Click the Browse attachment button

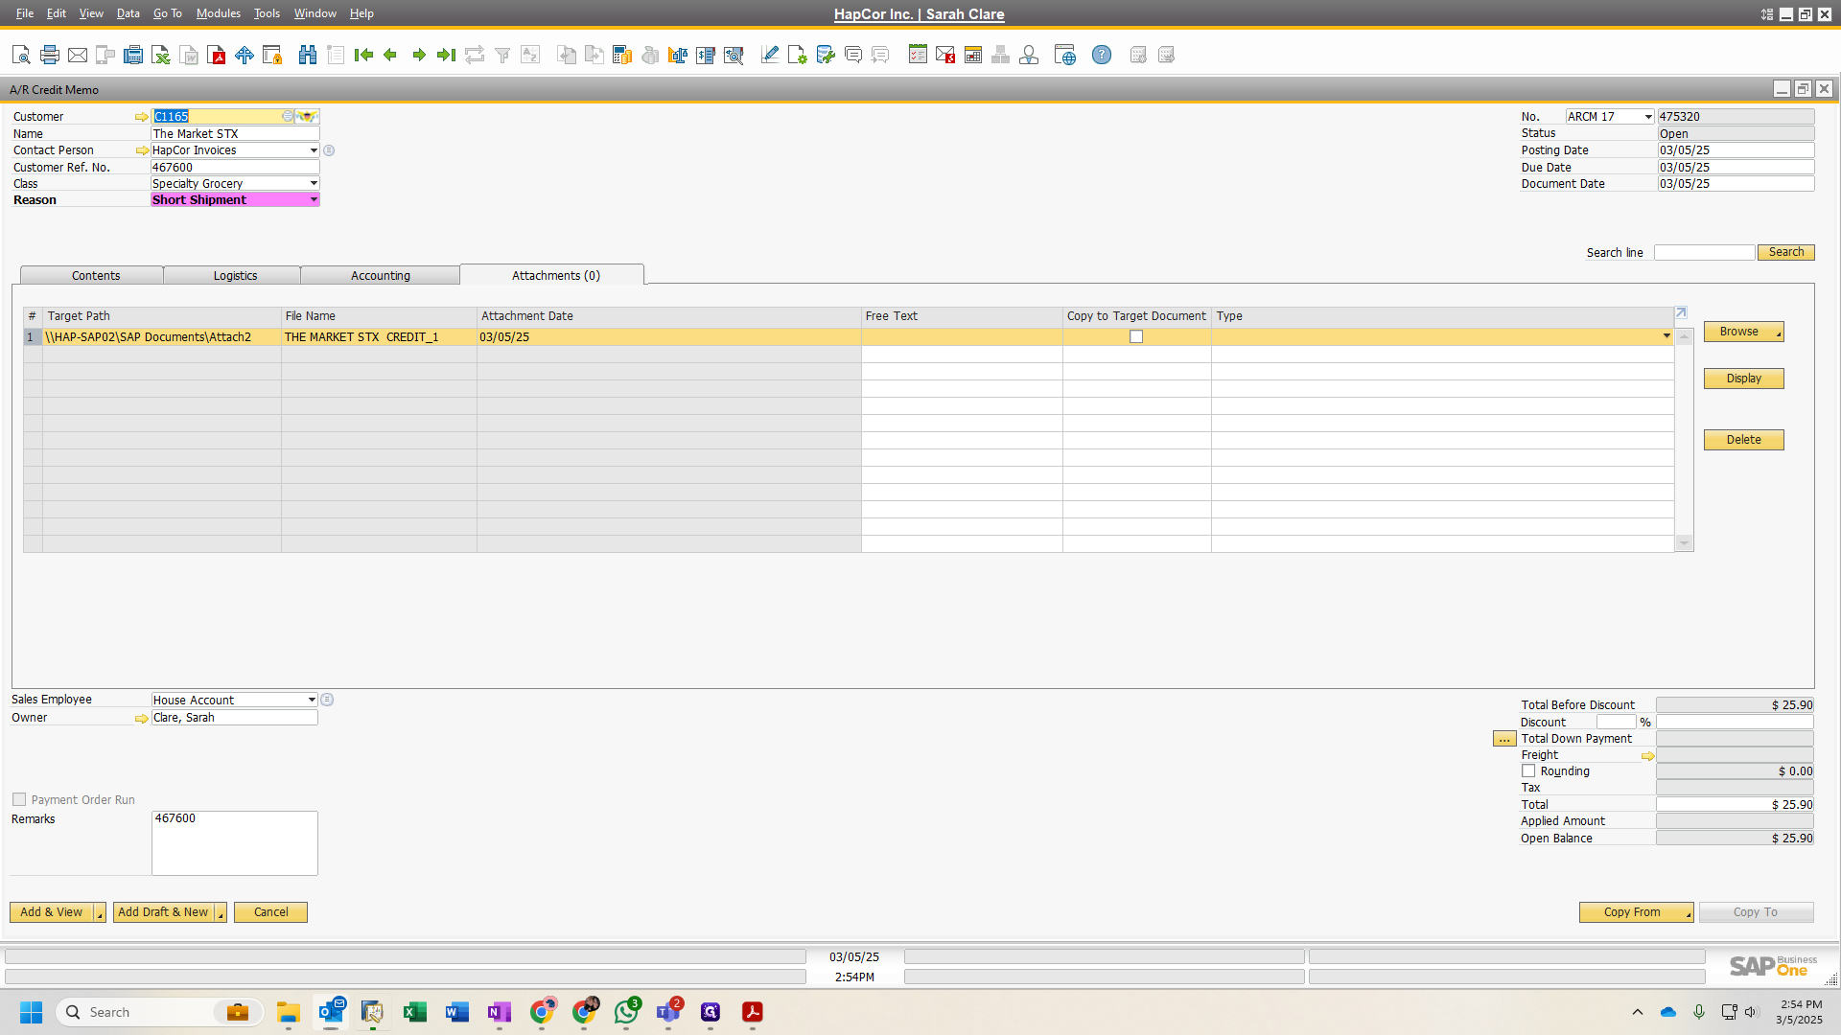coord(1743,332)
